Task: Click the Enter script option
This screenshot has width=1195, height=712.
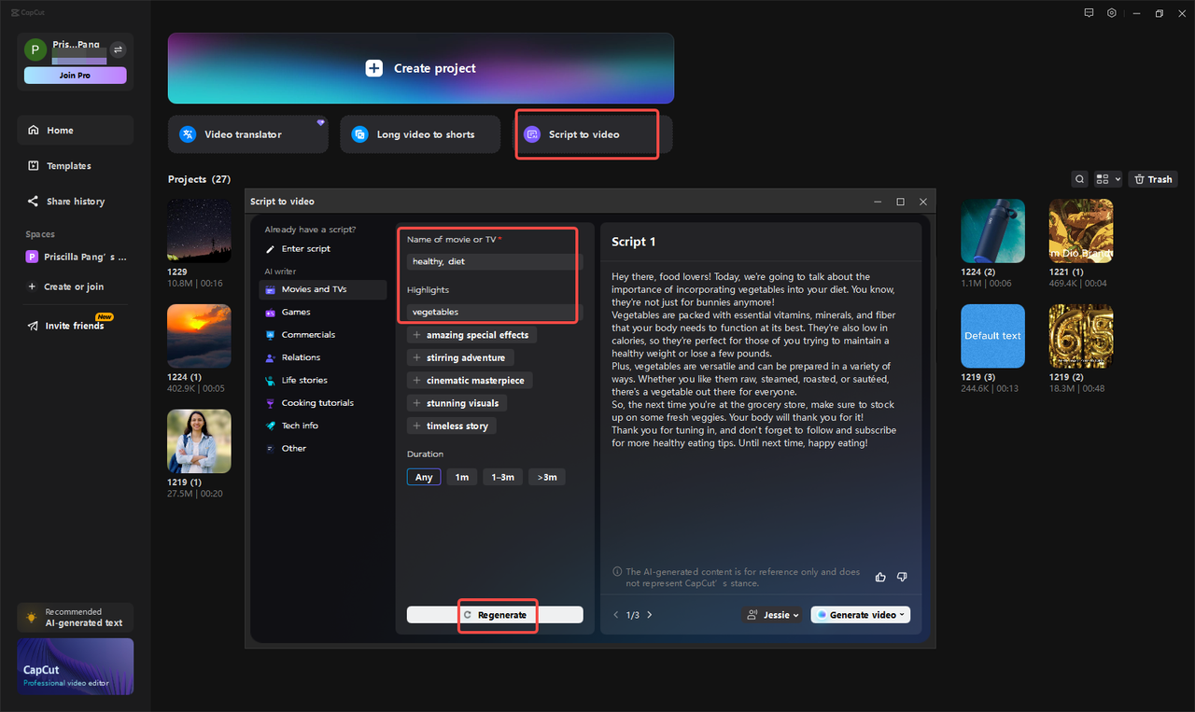Action: pos(305,249)
